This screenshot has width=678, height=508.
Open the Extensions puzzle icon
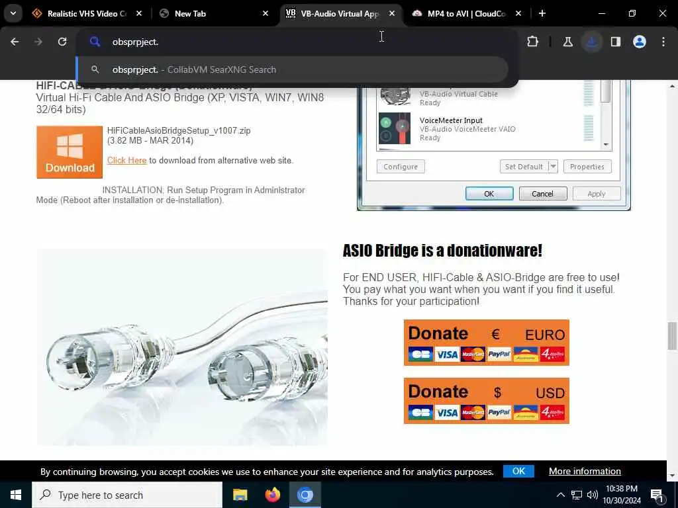coord(533,42)
